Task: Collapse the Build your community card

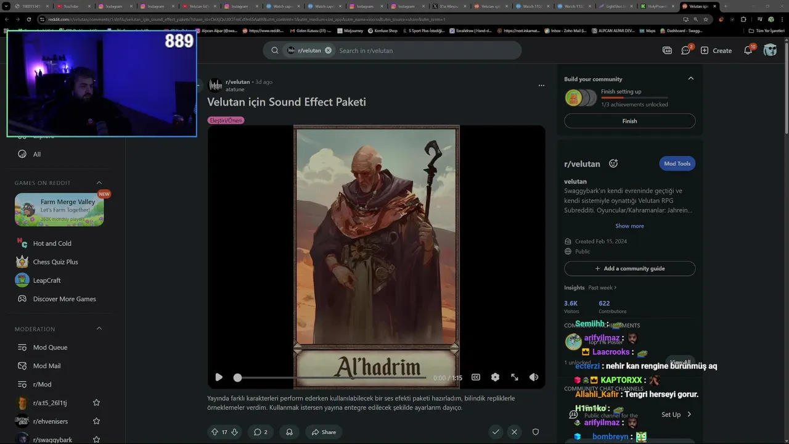Action: (690, 78)
